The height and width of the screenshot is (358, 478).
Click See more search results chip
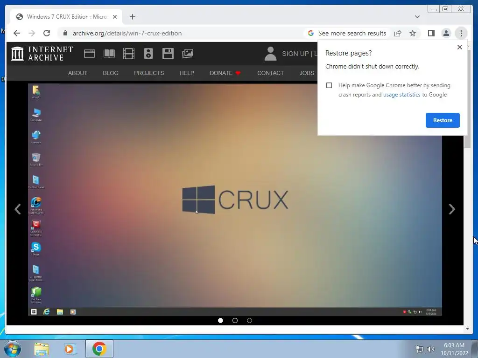[x=348, y=33]
